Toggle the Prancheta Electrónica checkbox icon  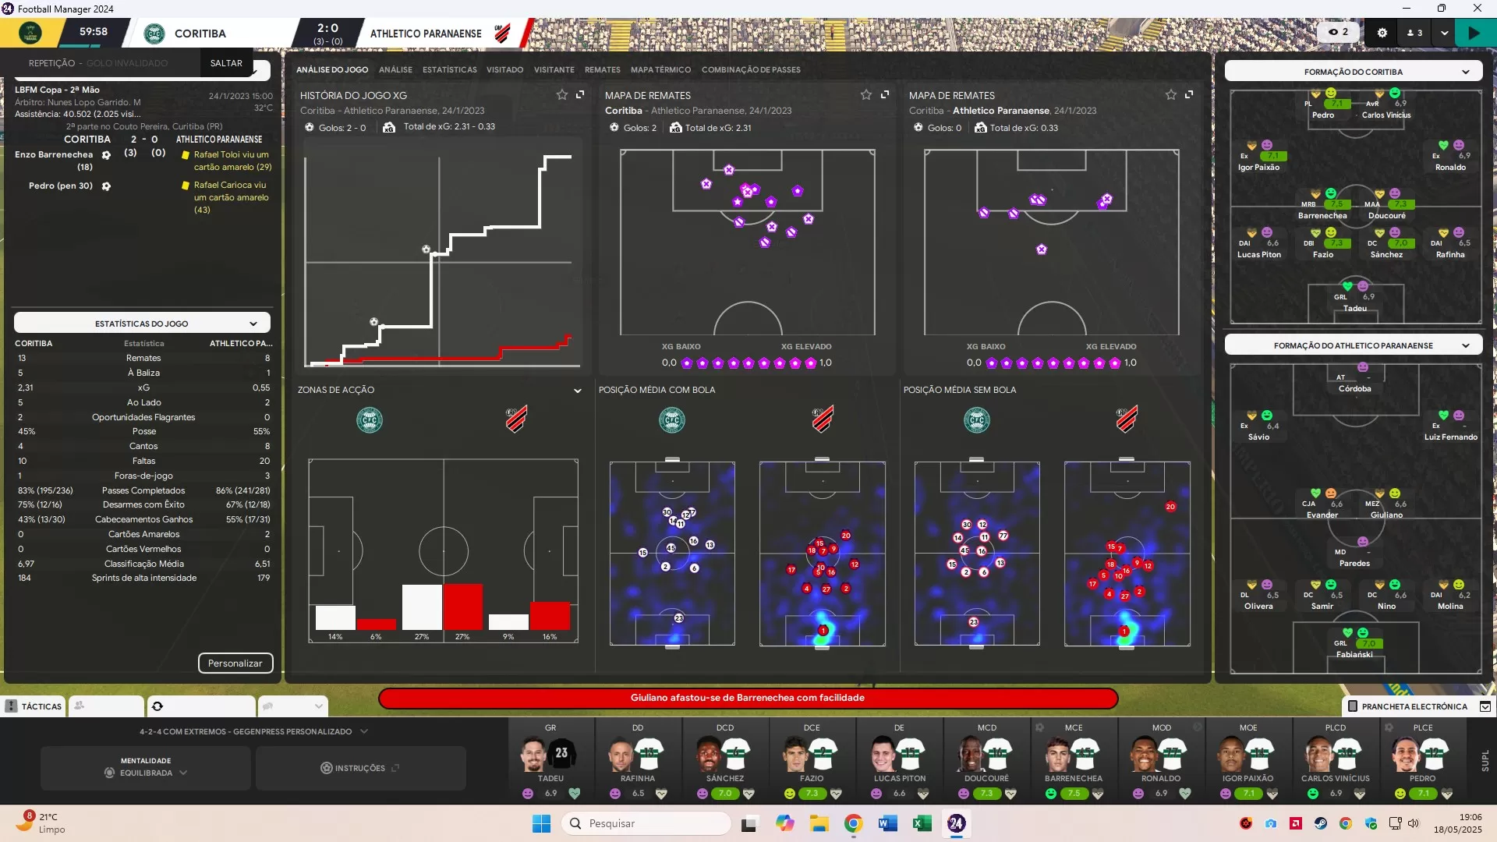point(1485,706)
